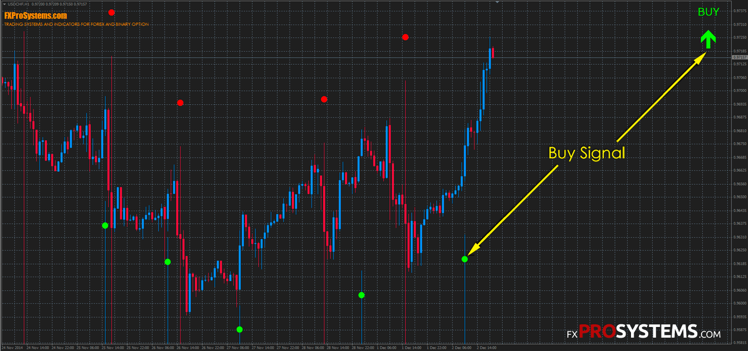Screen dimensions: 748x351
Task: Click the 0.96375 price scale label
Action: tap(740, 224)
